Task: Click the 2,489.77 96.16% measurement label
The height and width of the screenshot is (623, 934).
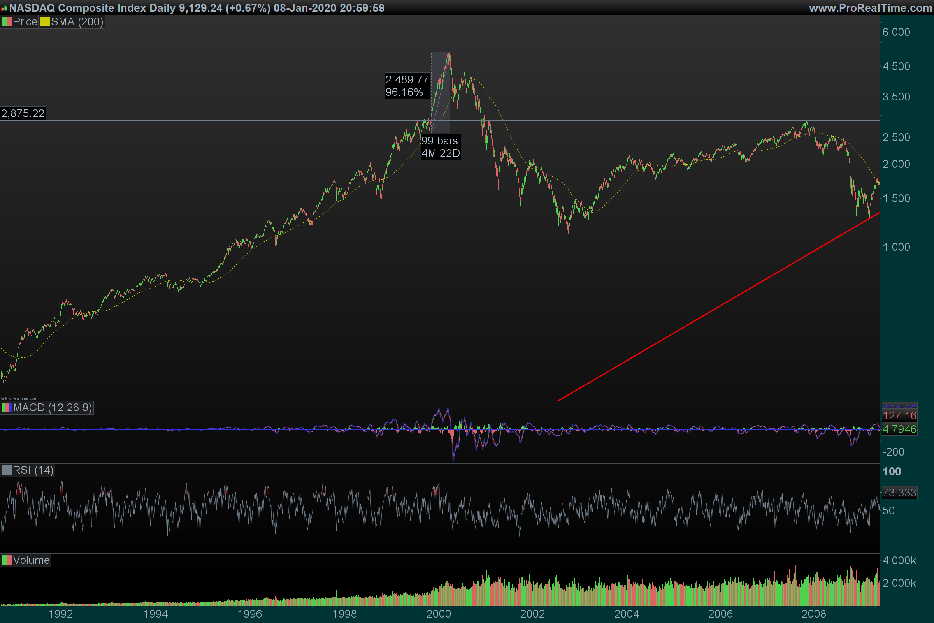Action: [407, 86]
